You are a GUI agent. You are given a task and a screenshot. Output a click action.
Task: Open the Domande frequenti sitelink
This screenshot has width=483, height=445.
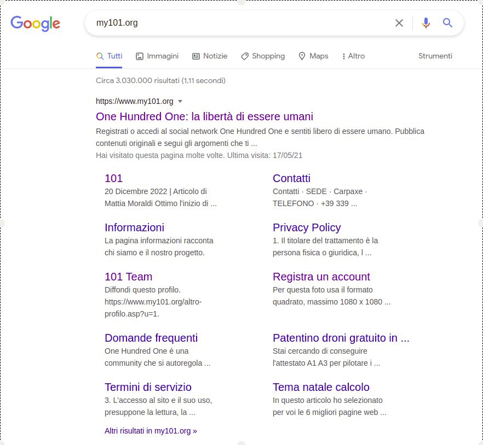pos(151,338)
